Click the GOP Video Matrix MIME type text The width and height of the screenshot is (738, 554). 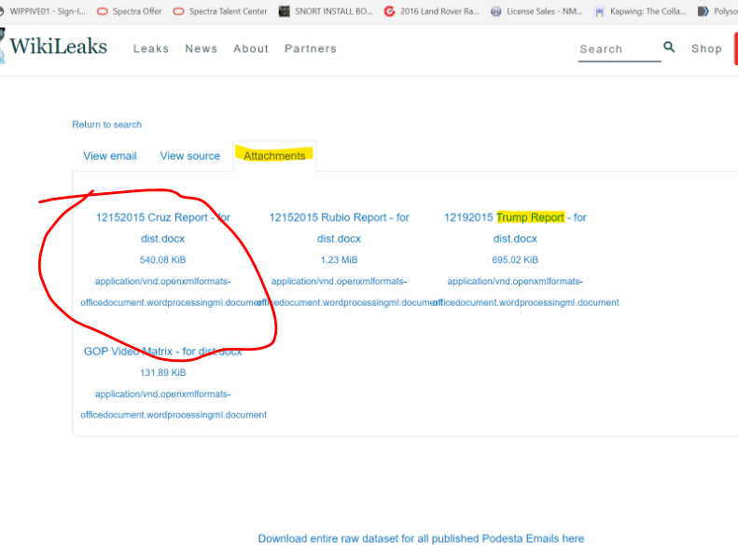pyautogui.click(x=174, y=405)
